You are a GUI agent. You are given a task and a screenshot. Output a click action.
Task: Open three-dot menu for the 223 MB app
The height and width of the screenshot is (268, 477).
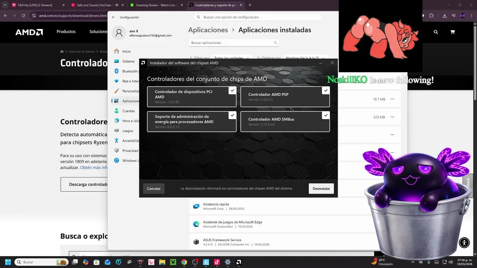coord(392,117)
